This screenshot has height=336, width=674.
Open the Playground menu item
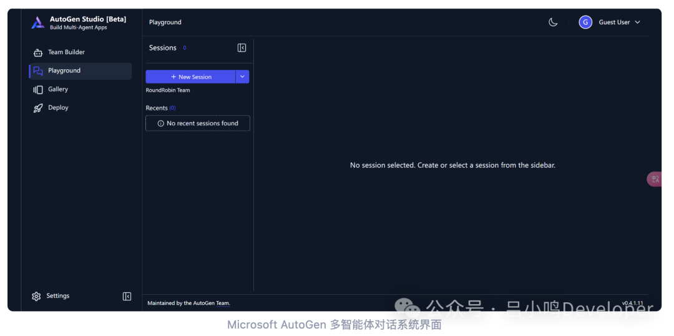[81, 71]
